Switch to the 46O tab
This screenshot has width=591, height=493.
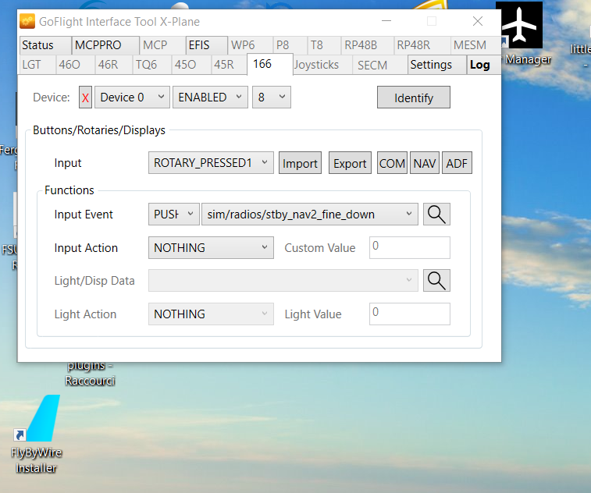tap(76, 65)
